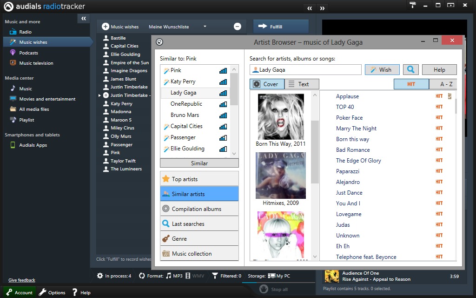Collapse the left sidebar with double chevron
This screenshot has height=298, width=476.
[x=84, y=19]
